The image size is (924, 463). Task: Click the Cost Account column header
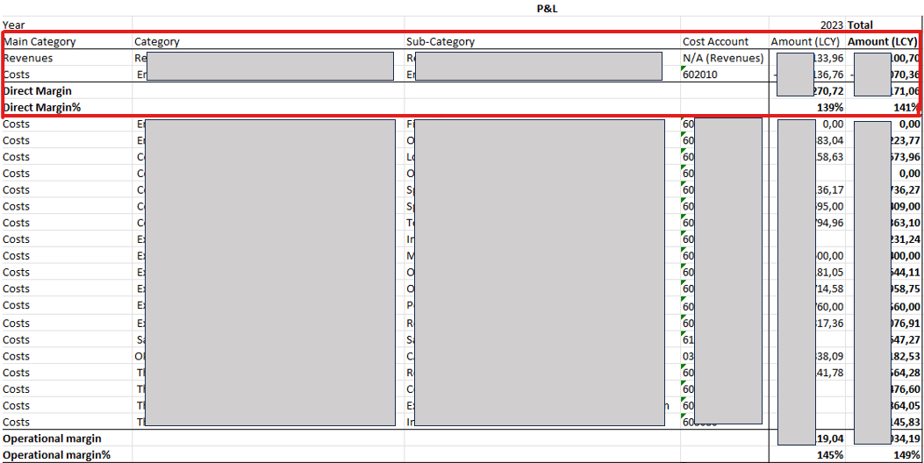715,42
